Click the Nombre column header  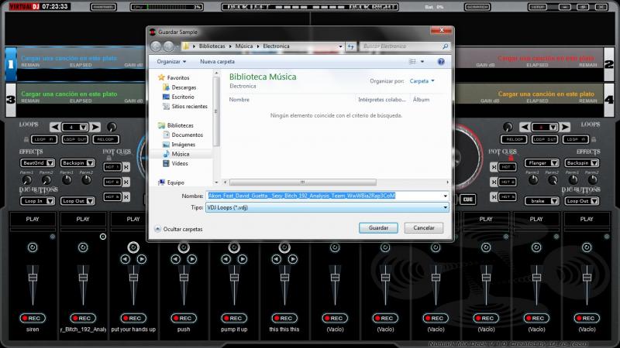click(x=239, y=100)
